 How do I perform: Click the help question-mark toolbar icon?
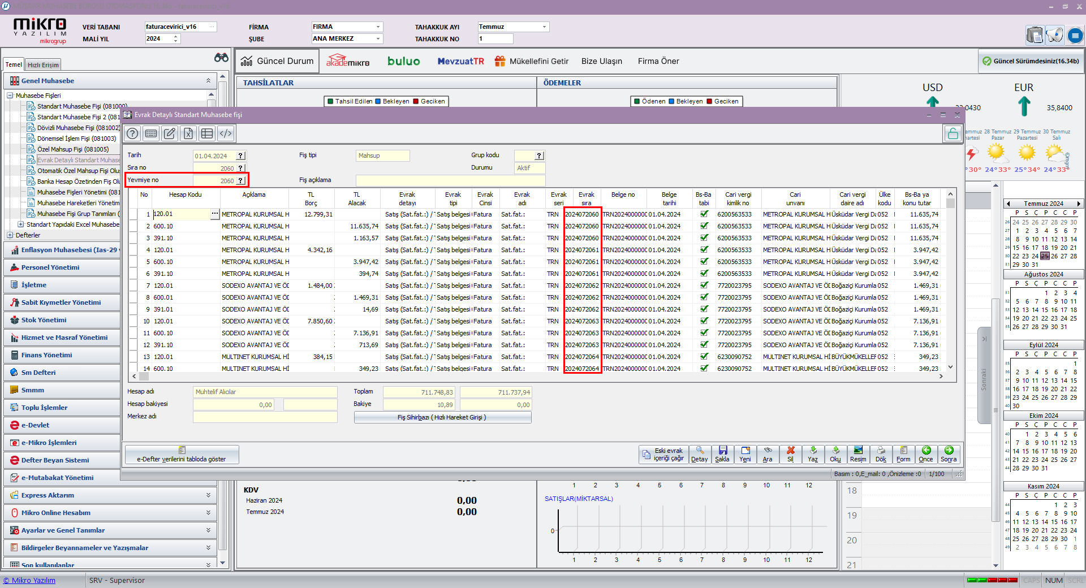pyautogui.click(x=132, y=133)
